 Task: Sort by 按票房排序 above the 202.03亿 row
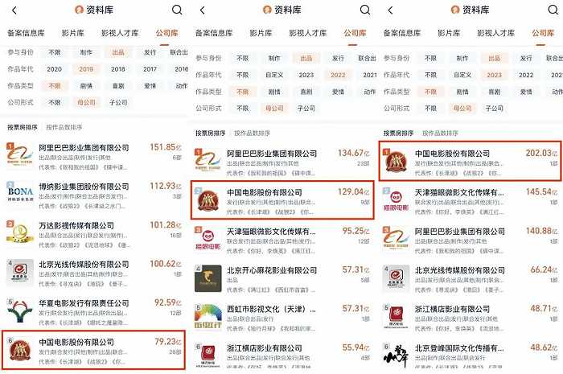point(399,134)
